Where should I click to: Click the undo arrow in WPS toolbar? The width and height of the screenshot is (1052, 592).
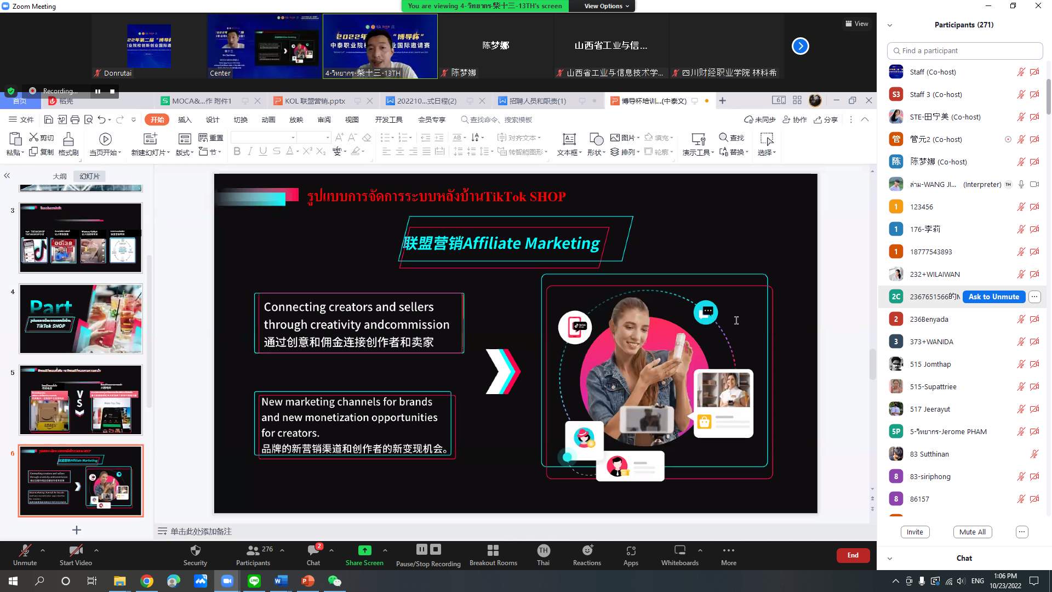tap(101, 119)
